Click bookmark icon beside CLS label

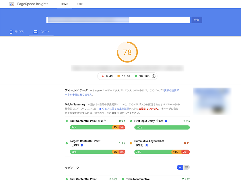[147, 146]
